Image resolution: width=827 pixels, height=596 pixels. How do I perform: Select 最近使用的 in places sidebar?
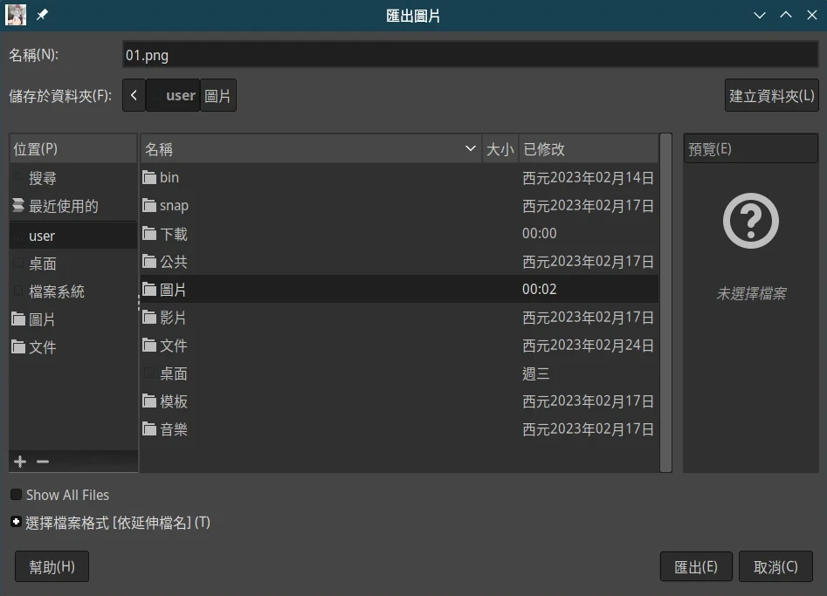(63, 207)
